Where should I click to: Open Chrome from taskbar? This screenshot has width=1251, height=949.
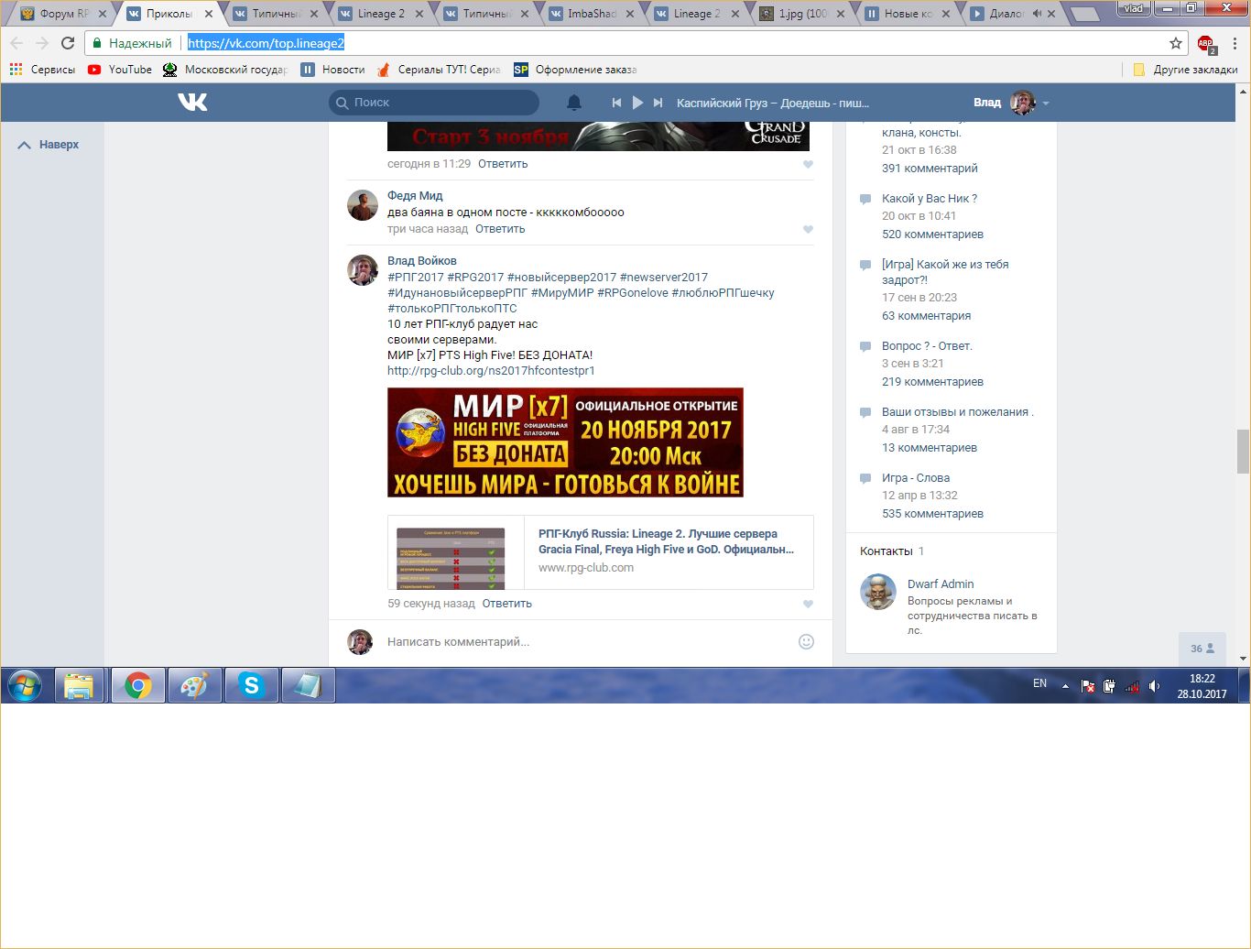click(x=137, y=685)
